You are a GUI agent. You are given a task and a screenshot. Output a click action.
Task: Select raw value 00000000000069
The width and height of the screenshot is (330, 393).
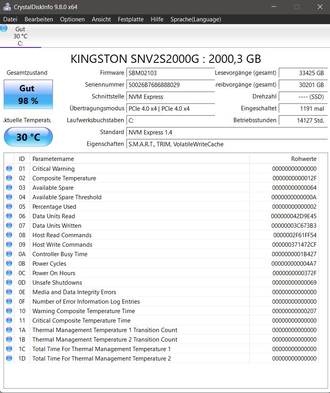click(x=294, y=282)
